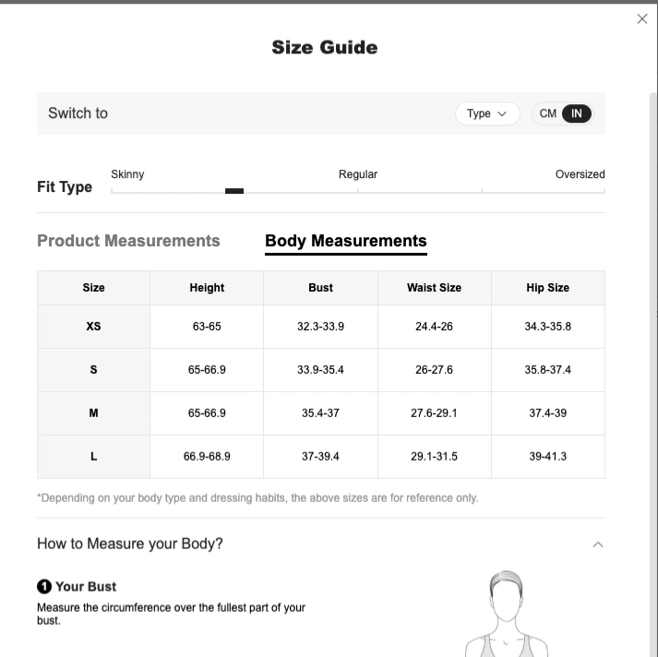
Task: Click the XS size row header
Action: coord(93,327)
